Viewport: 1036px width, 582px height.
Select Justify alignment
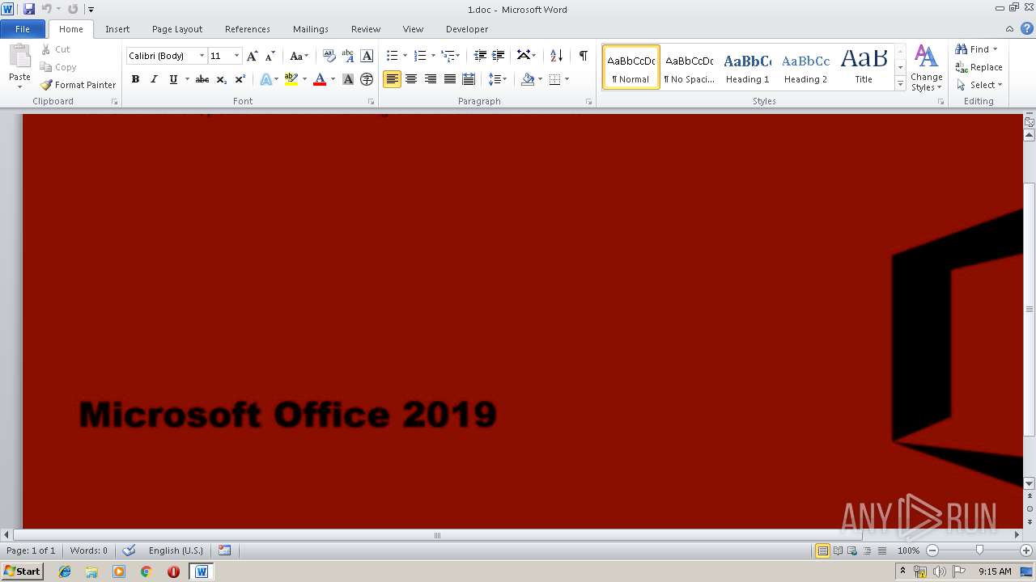point(449,79)
